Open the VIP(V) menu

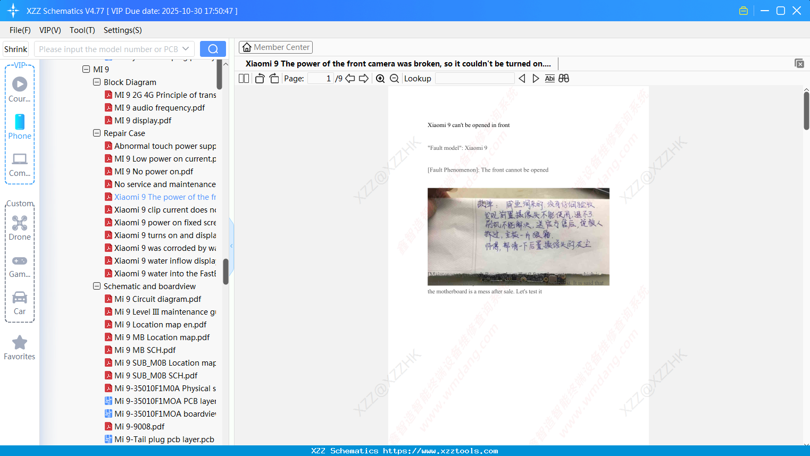(50, 30)
